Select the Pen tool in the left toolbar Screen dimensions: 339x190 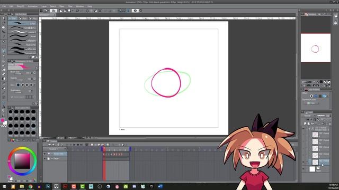(x=4, y=51)
